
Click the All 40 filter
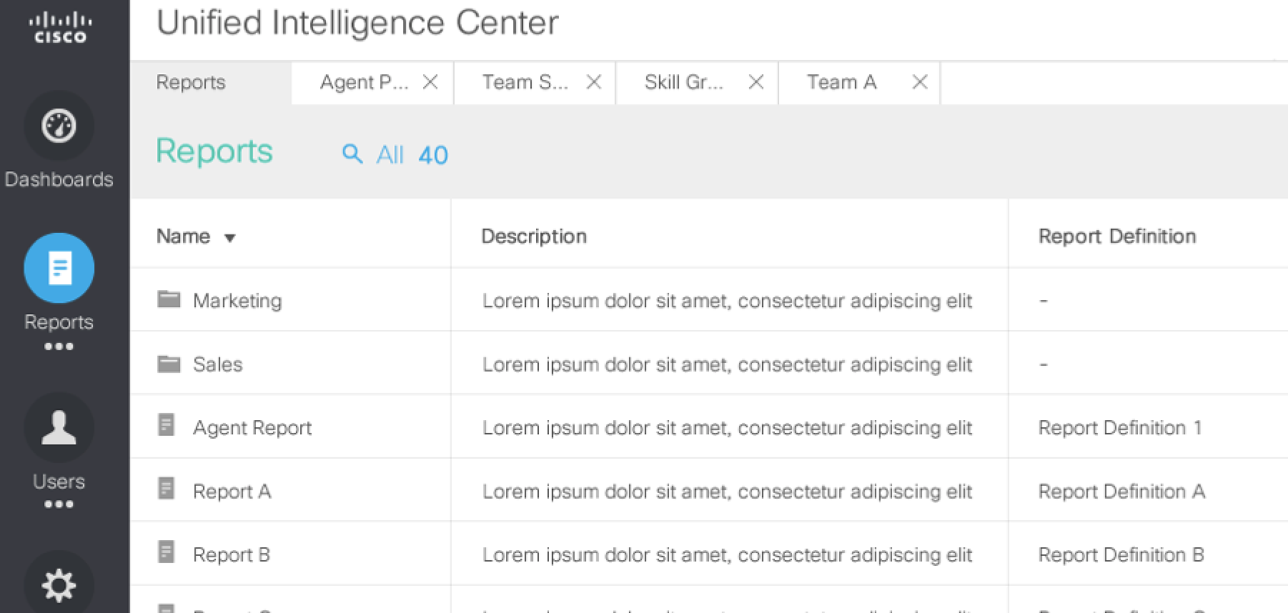(412, 155)
